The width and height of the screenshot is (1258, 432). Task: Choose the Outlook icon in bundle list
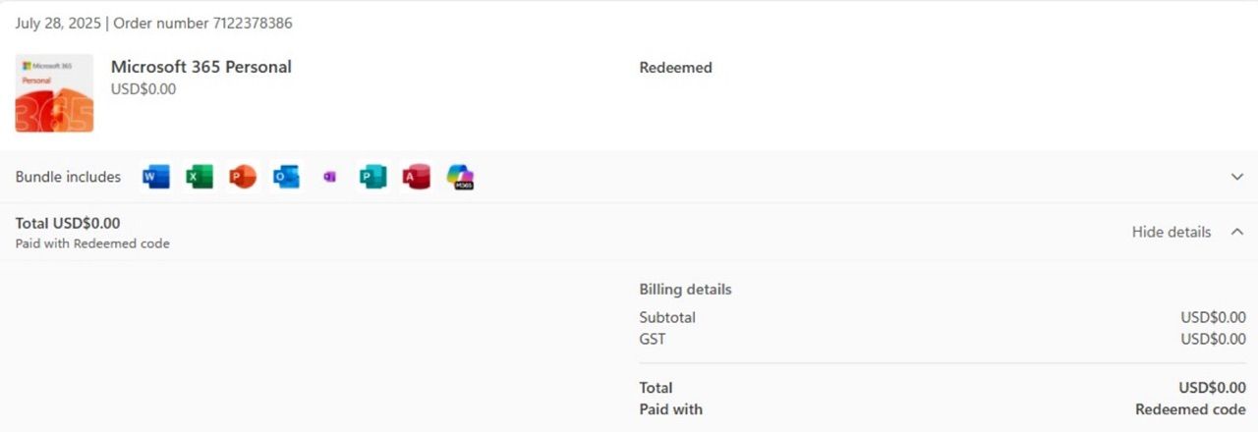[x=286, y=177]
